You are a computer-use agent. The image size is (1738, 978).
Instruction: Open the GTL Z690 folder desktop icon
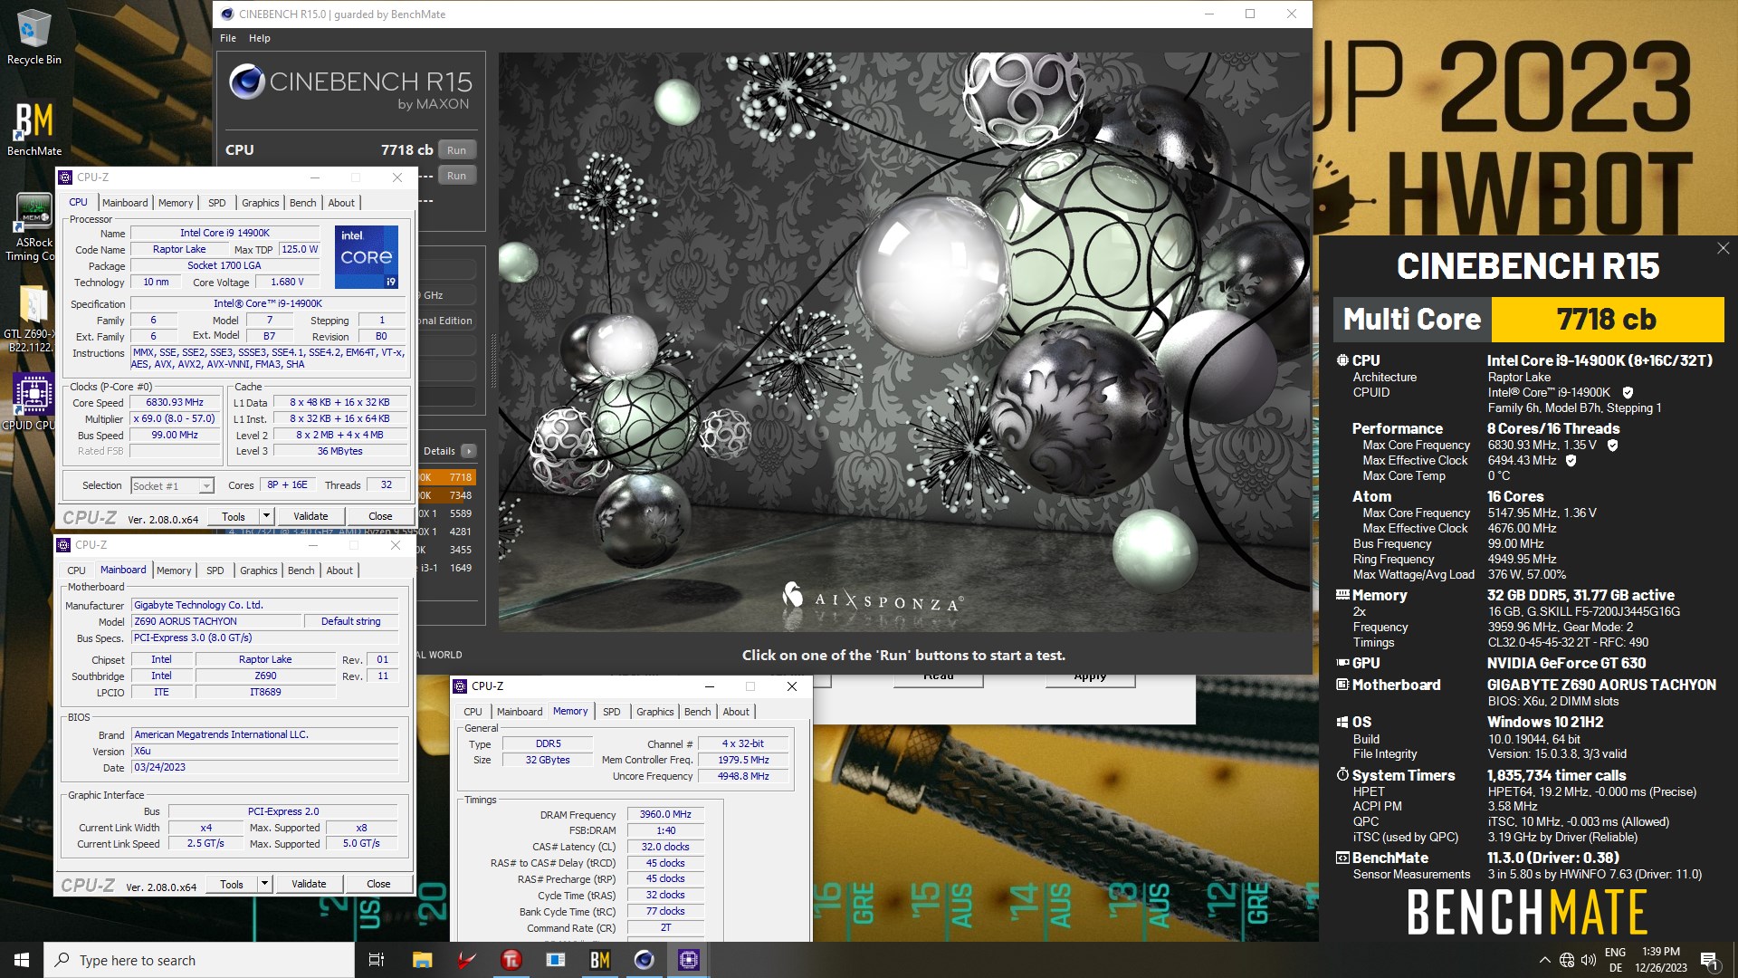(x=33, y=319)
